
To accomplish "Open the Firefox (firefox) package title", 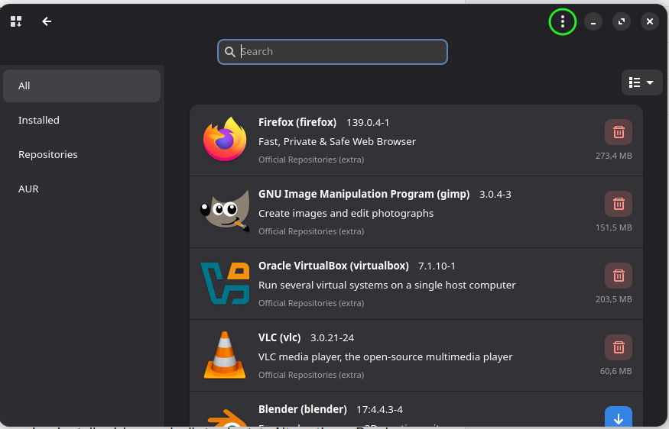I will (x=297, y=122).
